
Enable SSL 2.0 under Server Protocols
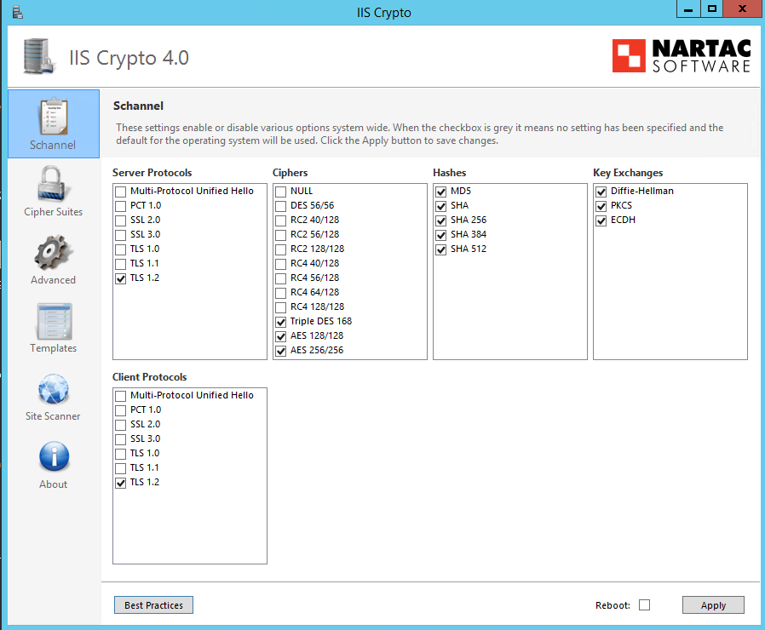tap(120, 220)
